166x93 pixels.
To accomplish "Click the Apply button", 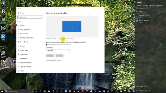I will [50, 56].
